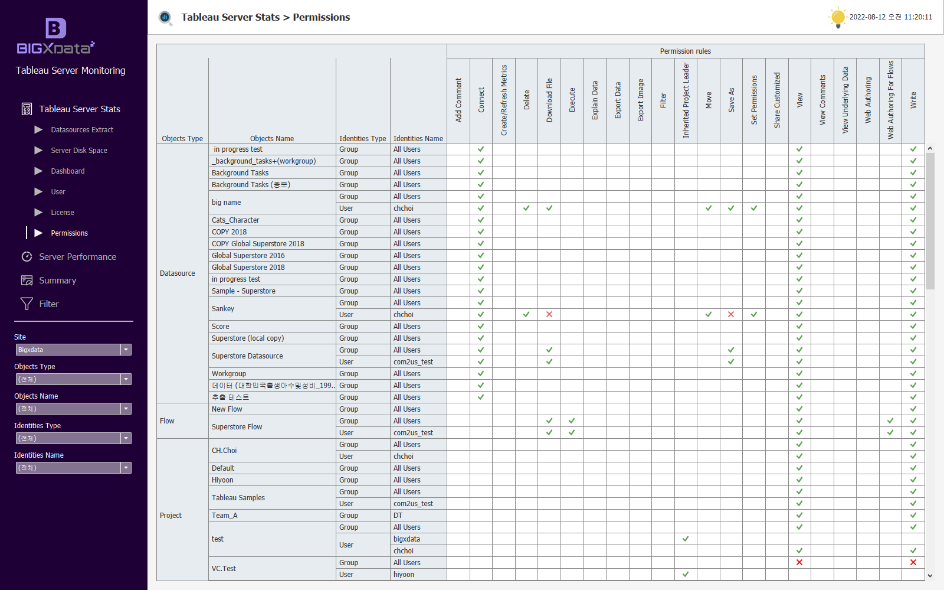This screenshot has height=590, width=944.
Task: Click the Hiyoon project cell
Action: click(272, 480)
